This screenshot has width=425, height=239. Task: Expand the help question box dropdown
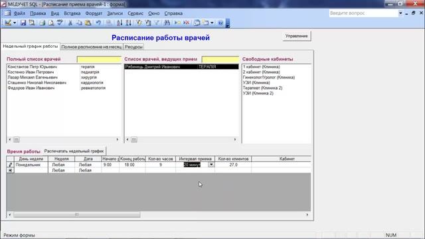click(400, 13)
